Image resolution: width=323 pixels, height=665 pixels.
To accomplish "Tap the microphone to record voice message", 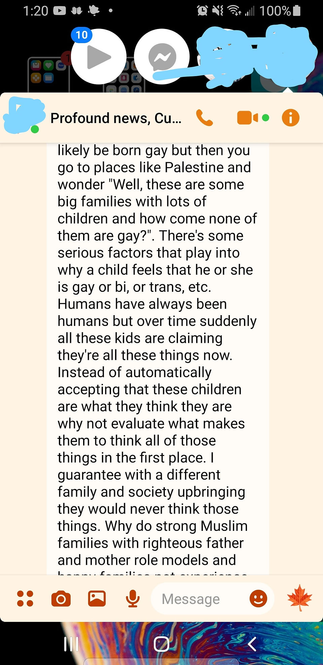I will point(133,599).
